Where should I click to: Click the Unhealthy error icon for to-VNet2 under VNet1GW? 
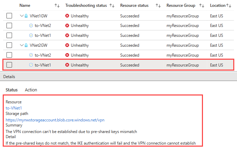click(67, 26)
